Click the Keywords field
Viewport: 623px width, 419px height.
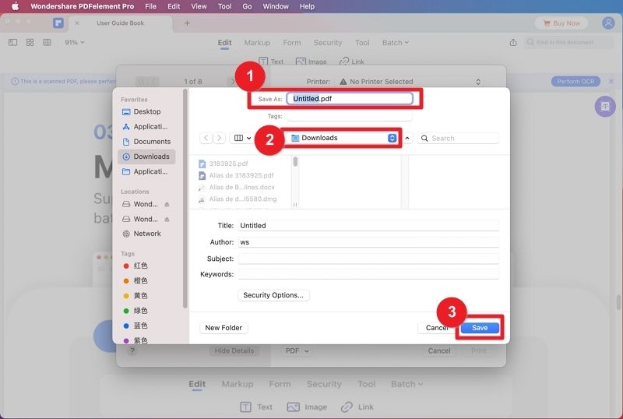[x=368, y=274]
